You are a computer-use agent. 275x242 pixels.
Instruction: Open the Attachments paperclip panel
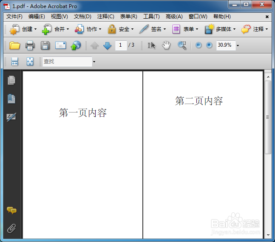coord(11,228)
